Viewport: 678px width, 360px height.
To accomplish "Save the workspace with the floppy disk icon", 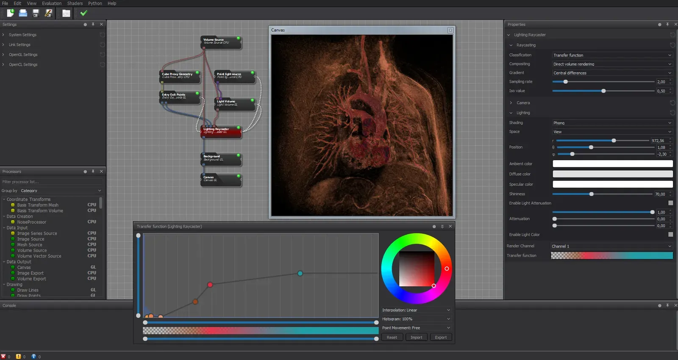I will click(x=36, y=13).
